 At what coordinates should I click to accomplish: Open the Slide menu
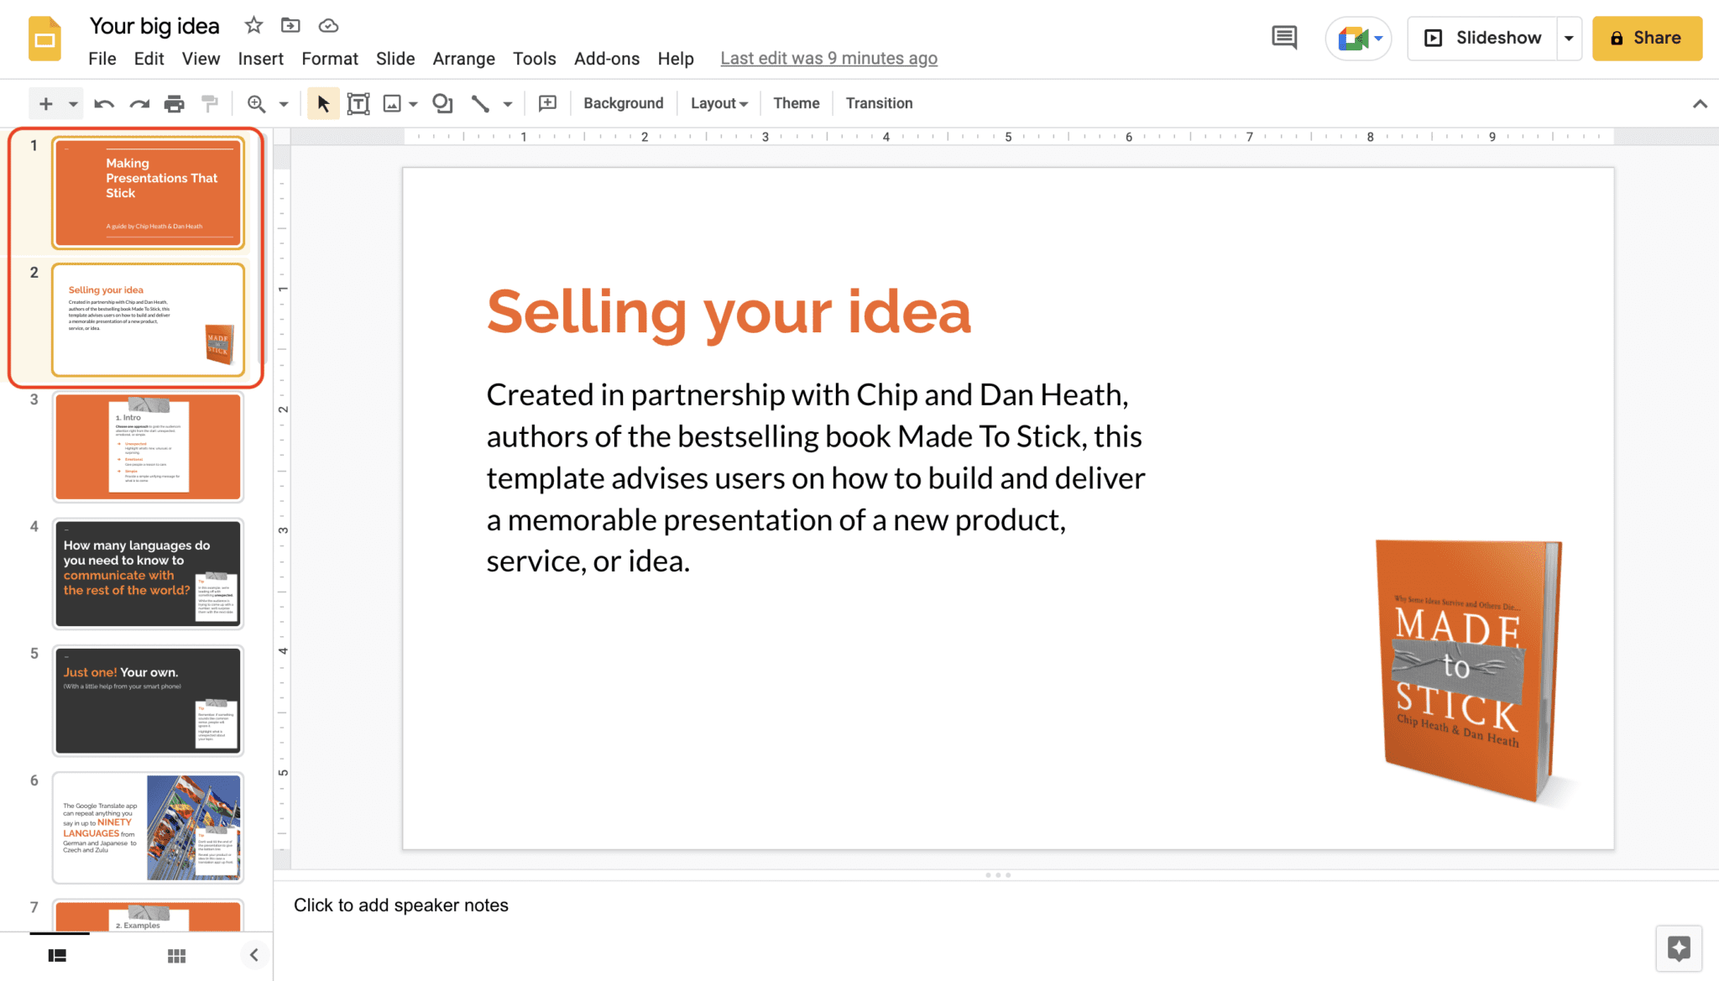click(x=395, y=59)
